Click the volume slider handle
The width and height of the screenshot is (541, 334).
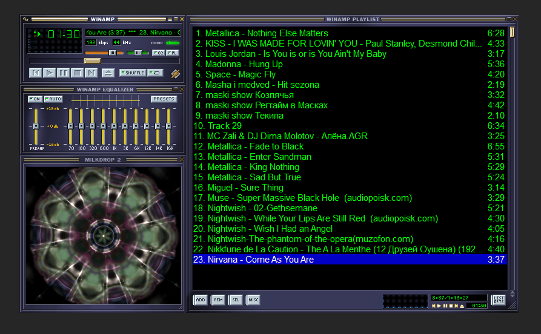tap(113, 53)
